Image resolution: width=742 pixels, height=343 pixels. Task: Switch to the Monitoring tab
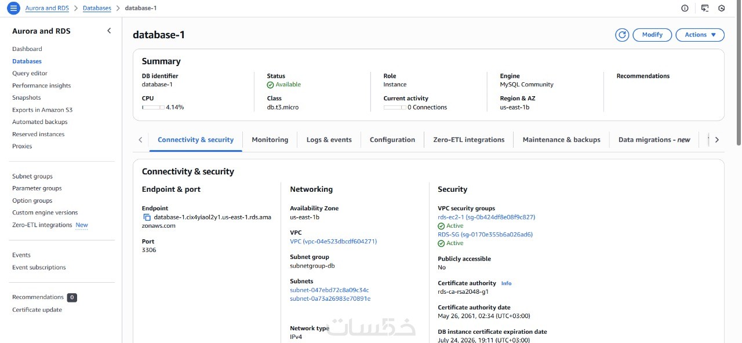[270, 140]
